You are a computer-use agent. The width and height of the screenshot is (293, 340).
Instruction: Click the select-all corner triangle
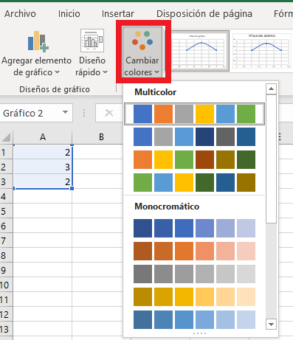(x=6, y=137)
